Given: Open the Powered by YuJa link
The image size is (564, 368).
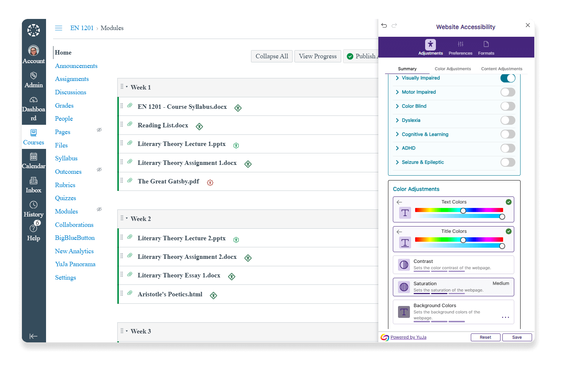Looking at the screenshot, I should 408,338.
